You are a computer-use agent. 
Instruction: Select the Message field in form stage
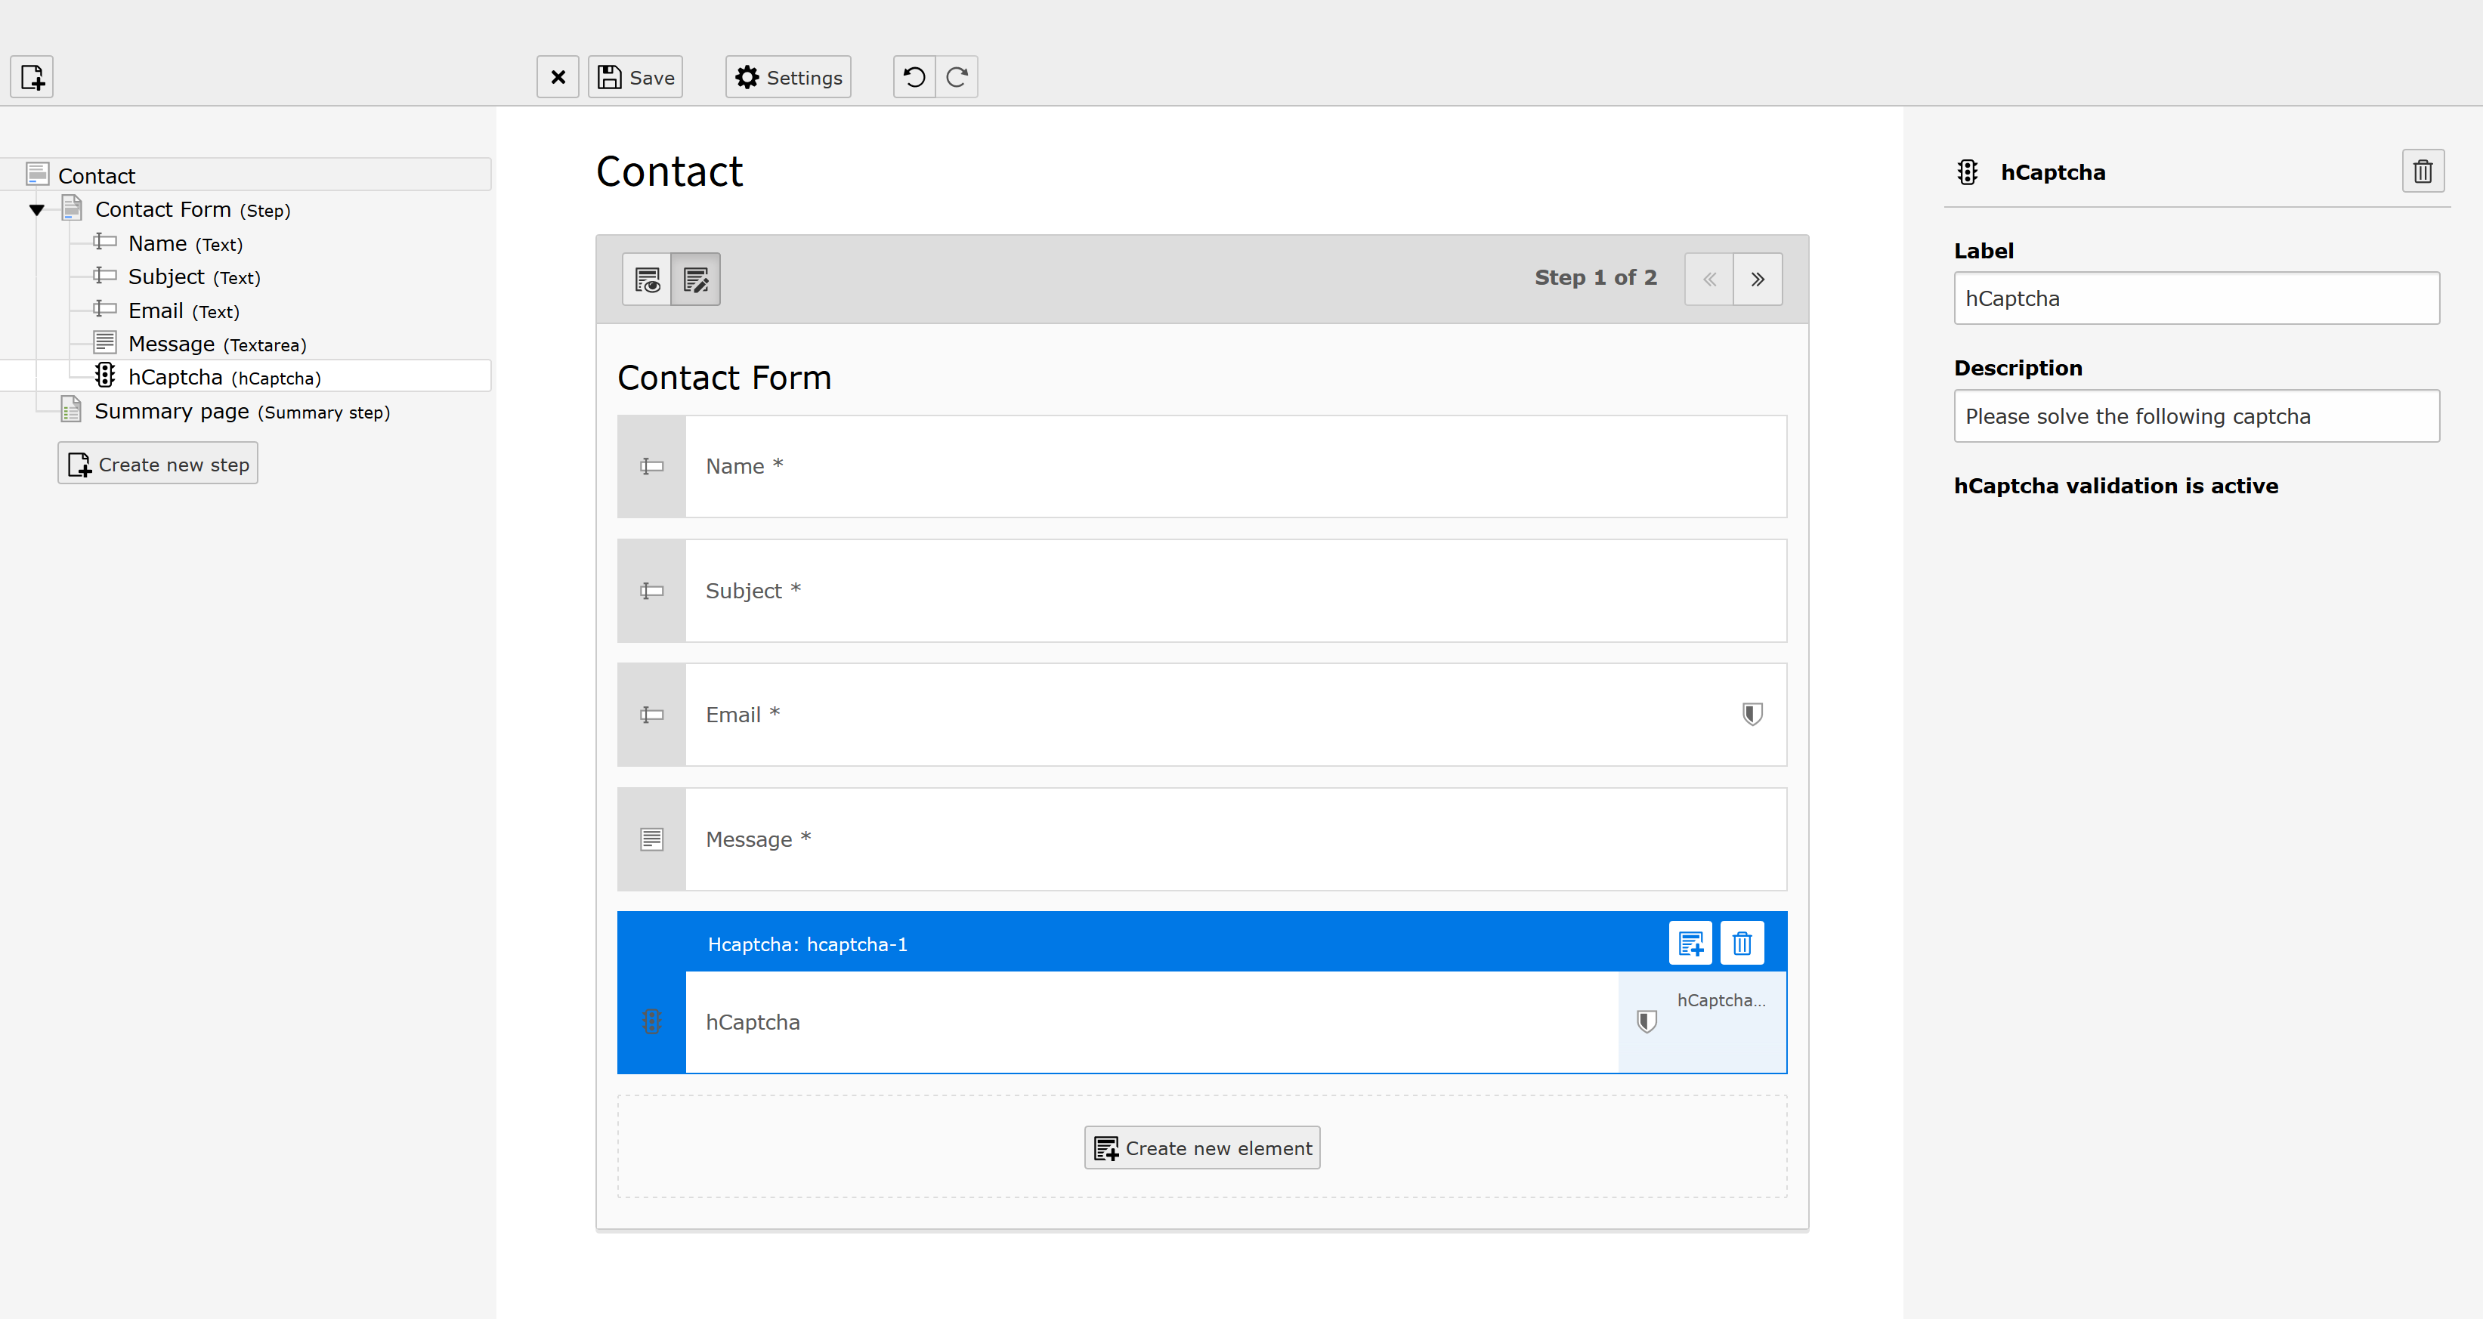(x=1202, y=839)
